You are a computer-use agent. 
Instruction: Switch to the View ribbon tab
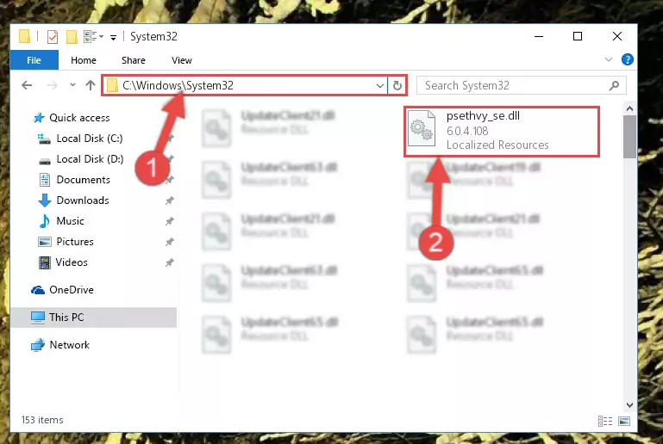[x=182, y=60]
